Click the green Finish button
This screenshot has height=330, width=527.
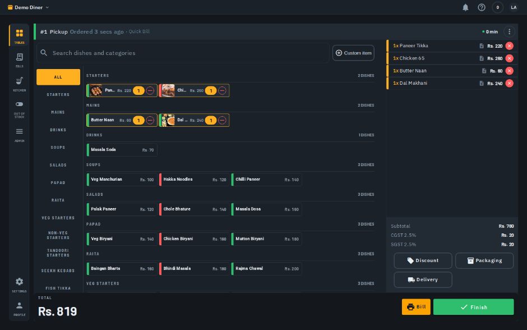tap(474, 307)
